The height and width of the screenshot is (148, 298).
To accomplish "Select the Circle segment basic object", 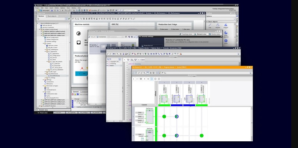I will 226,34.
